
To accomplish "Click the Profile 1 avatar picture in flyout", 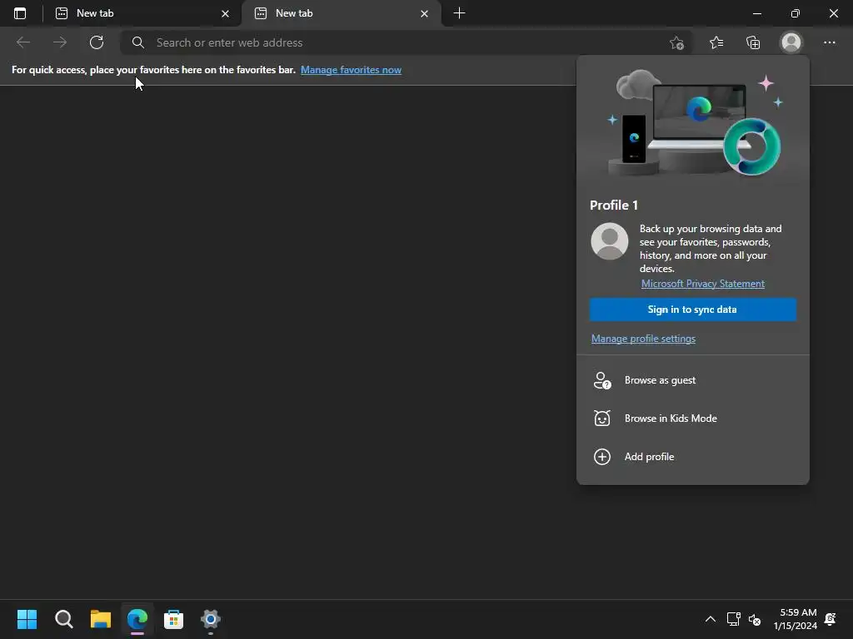I will click(x=609, y=241).
